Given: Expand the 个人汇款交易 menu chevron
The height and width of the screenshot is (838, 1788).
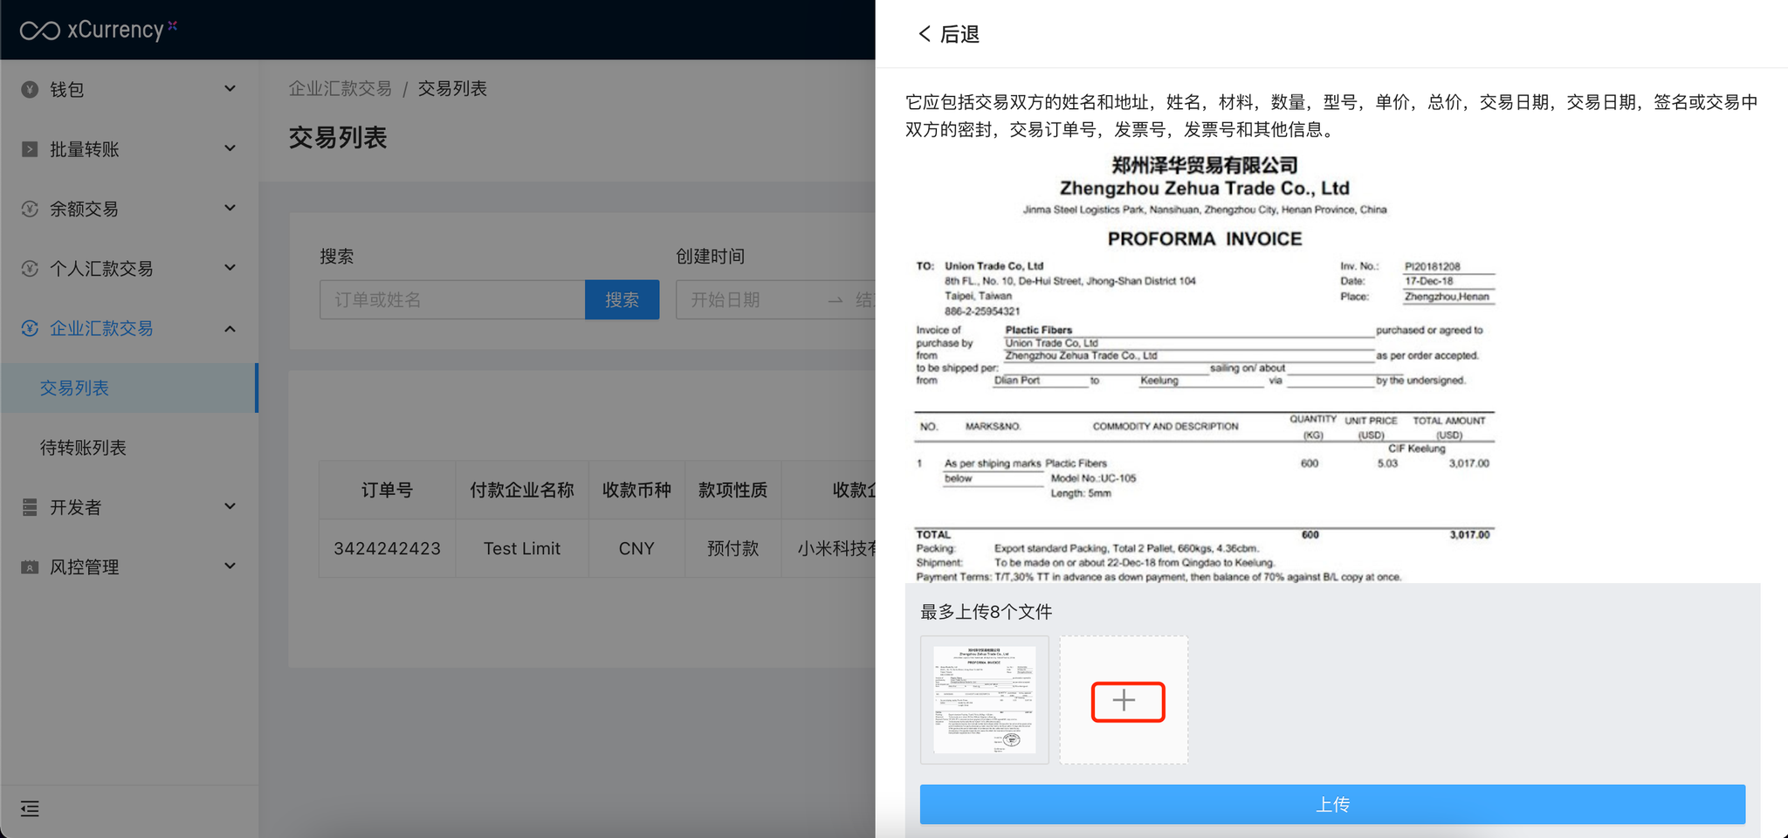Looking at the screenshot, I should click(230, 268).
